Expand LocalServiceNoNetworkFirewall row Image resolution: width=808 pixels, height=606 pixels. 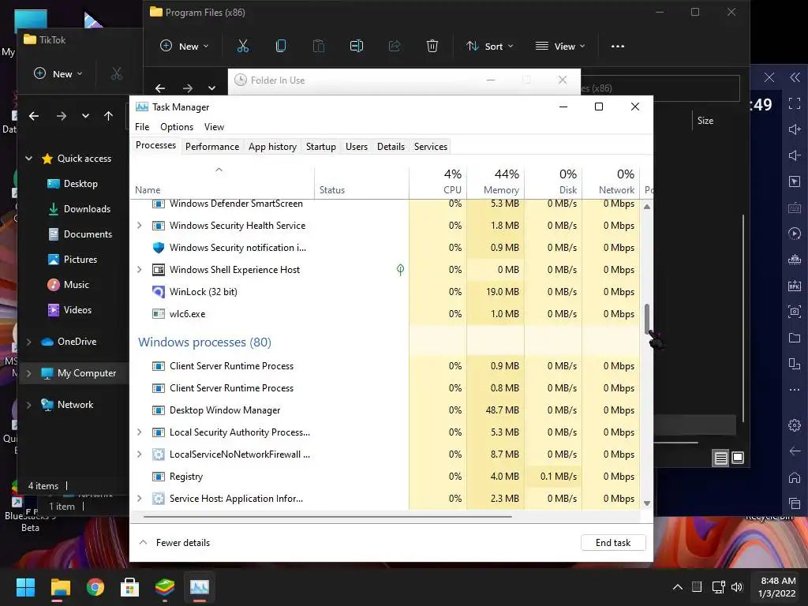(x=139, y=454)
